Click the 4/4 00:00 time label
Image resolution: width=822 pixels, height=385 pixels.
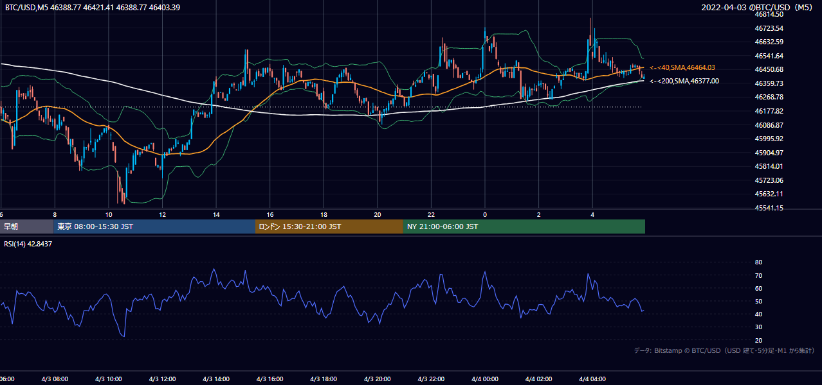click(485, 379)
